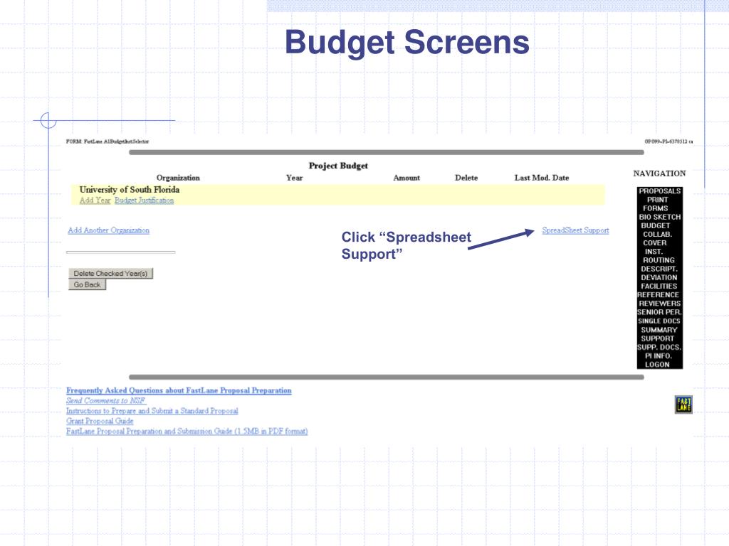Image resolution: width=729 pixels, height=546 pixels.
Task: Select FACILITIES in the navigation menu
Action: pos(659,287)
